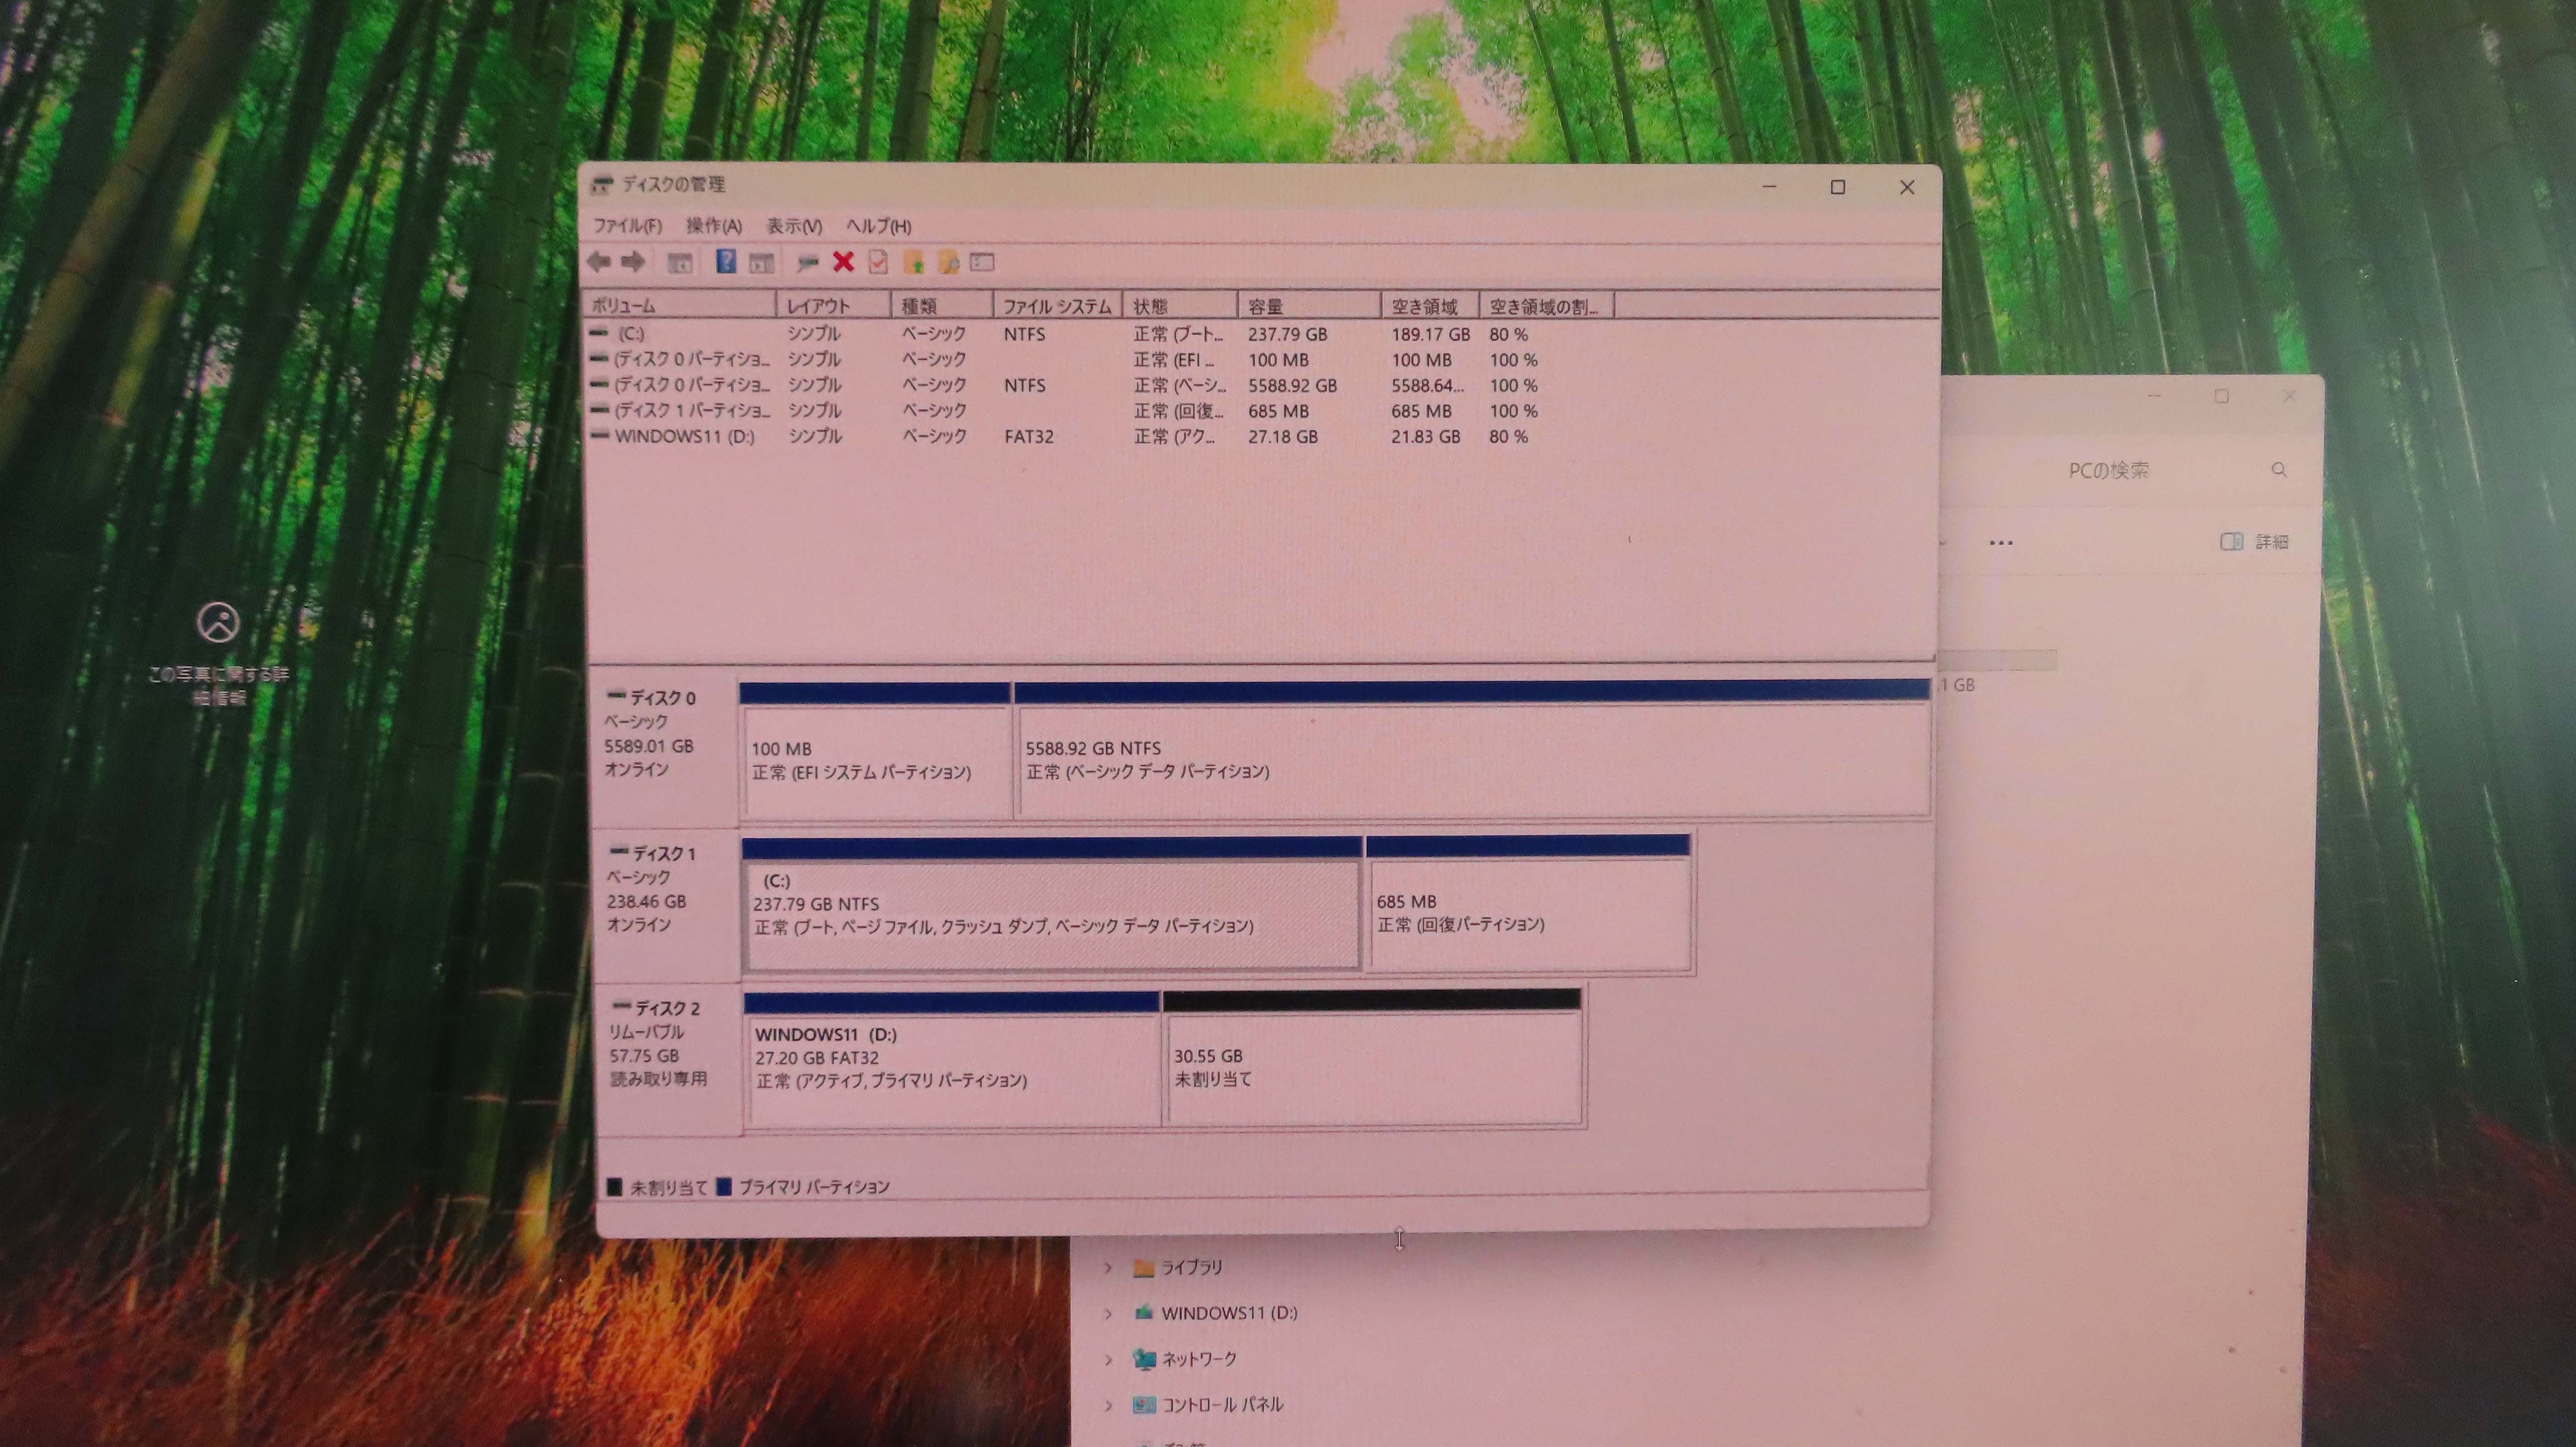
Task: Sort by the 空き領域 column header
Action: 1431,306
